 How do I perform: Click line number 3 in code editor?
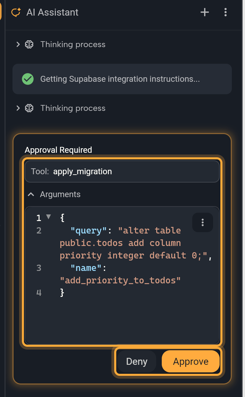(x=39, y=268)
